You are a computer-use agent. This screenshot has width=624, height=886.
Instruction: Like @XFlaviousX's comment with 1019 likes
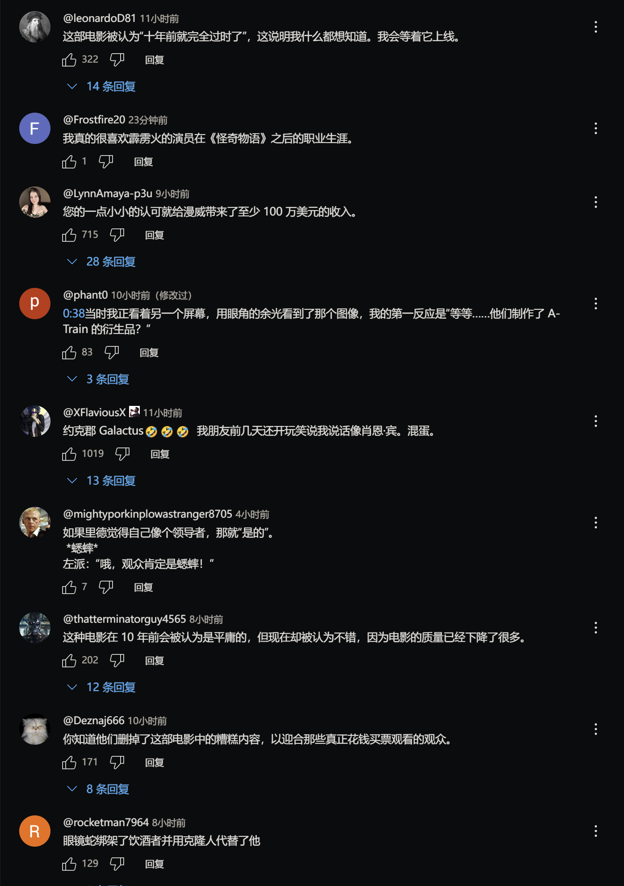[x=69, y=454]
